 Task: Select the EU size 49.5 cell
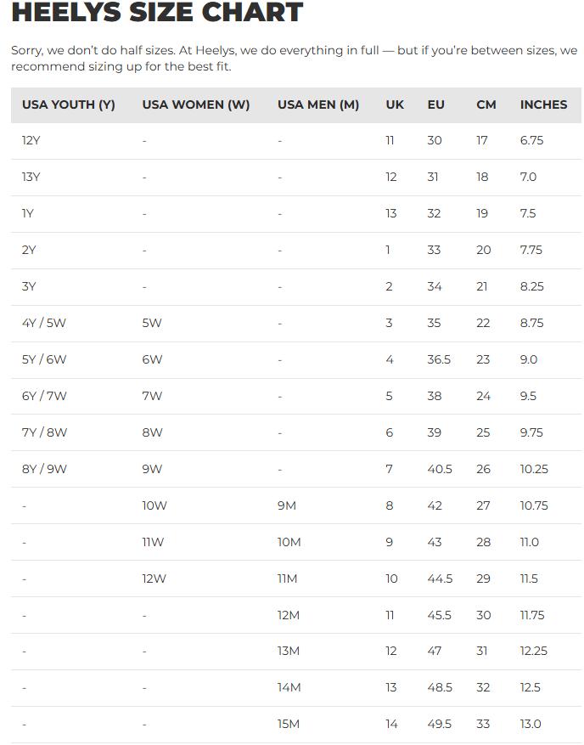point(440,724)
